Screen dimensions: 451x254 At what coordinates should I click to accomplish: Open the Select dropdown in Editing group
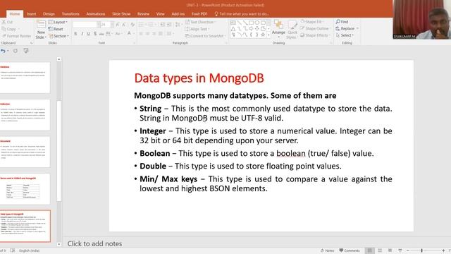345,35
